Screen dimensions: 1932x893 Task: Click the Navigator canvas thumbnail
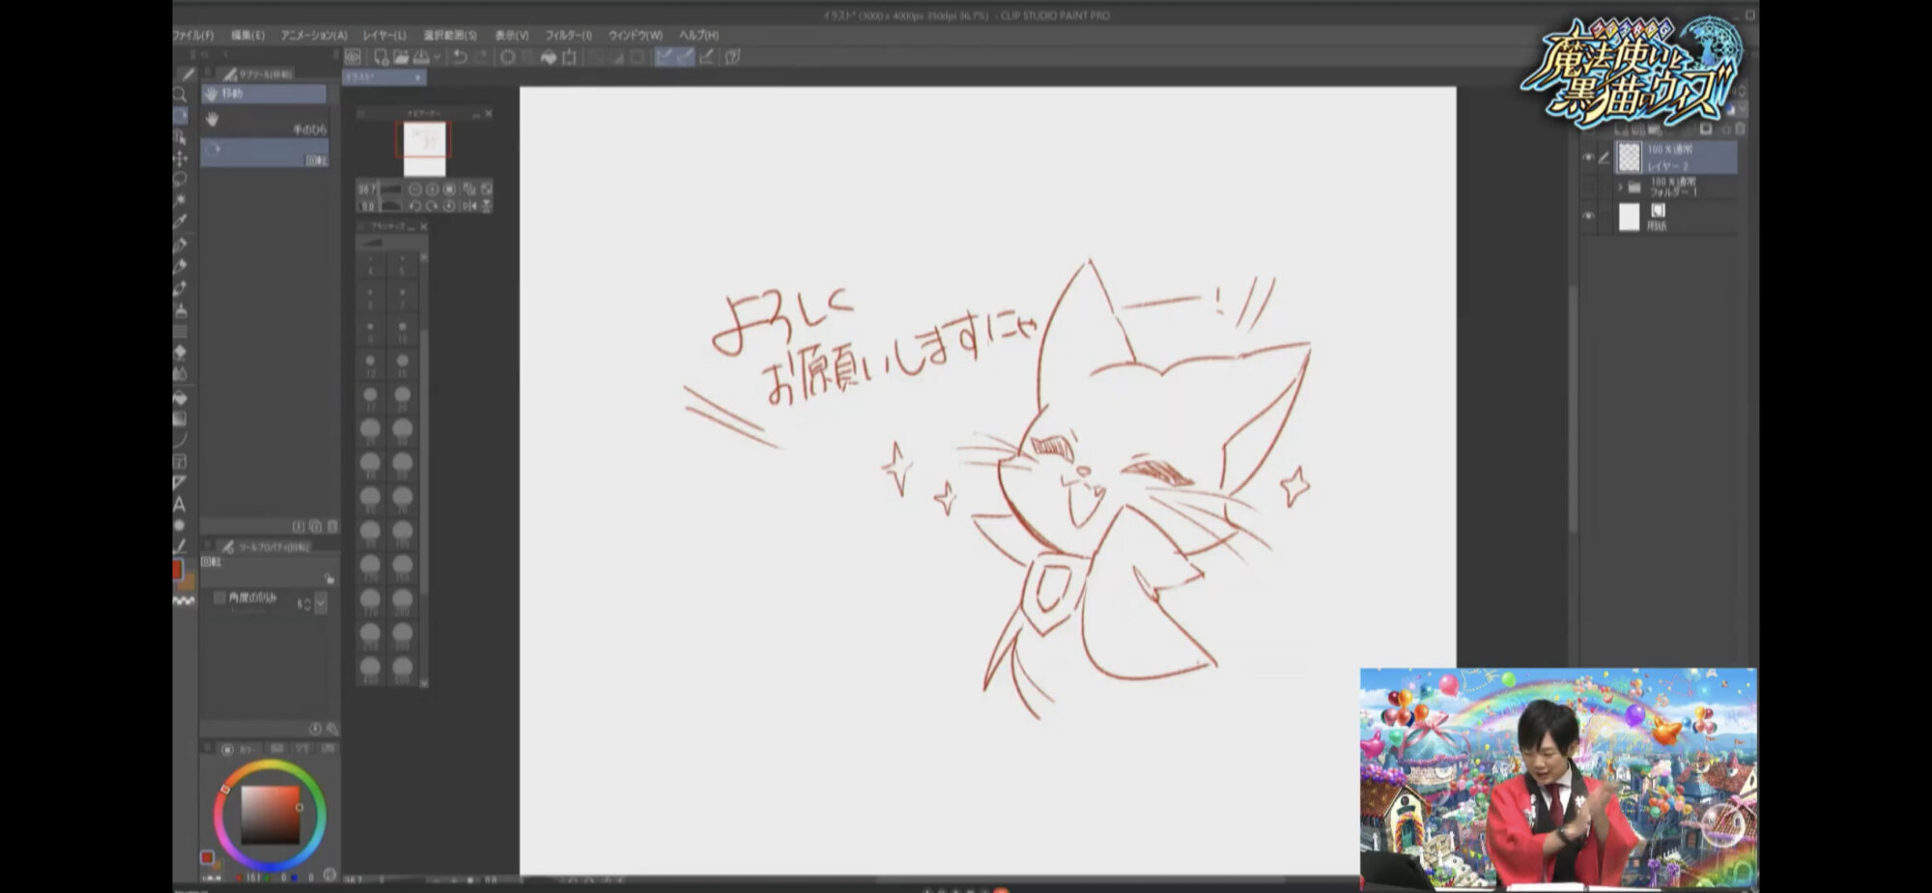coord(424,149)
